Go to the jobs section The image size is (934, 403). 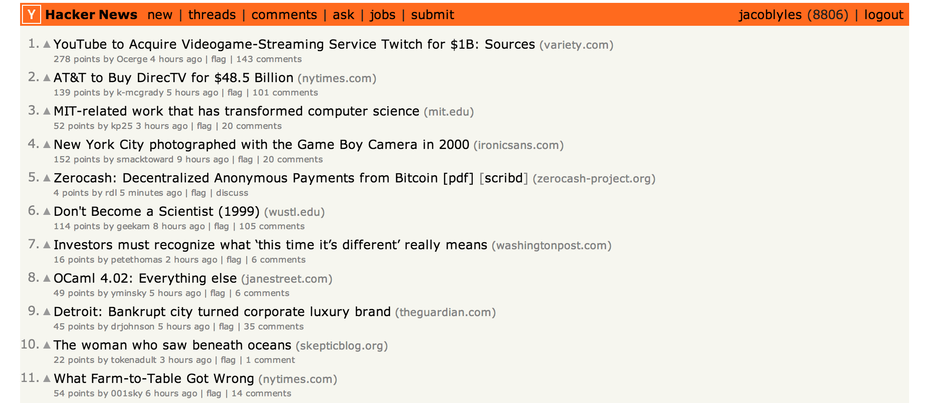(382, 15)
